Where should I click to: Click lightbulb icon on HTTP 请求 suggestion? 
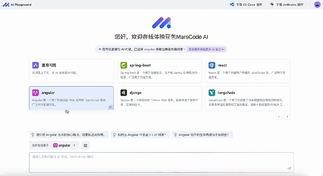point(114,135)
